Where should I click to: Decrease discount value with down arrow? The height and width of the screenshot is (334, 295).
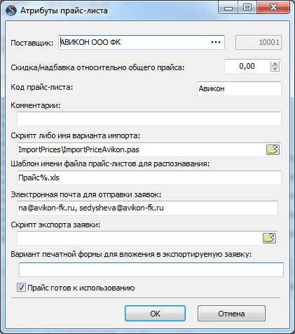coord(275,69)
